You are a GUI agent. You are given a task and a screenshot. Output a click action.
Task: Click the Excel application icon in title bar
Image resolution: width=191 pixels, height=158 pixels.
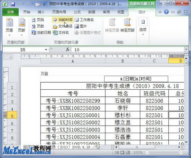[6, 4]
